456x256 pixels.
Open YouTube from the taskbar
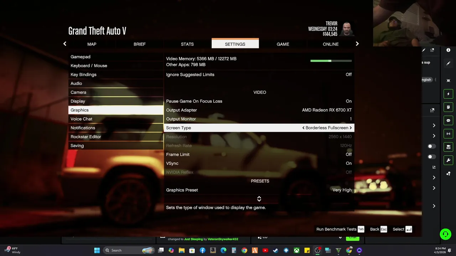(x=265, y=250)
